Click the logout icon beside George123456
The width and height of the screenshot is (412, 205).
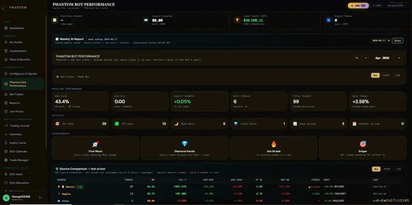(x=41, y=197)
